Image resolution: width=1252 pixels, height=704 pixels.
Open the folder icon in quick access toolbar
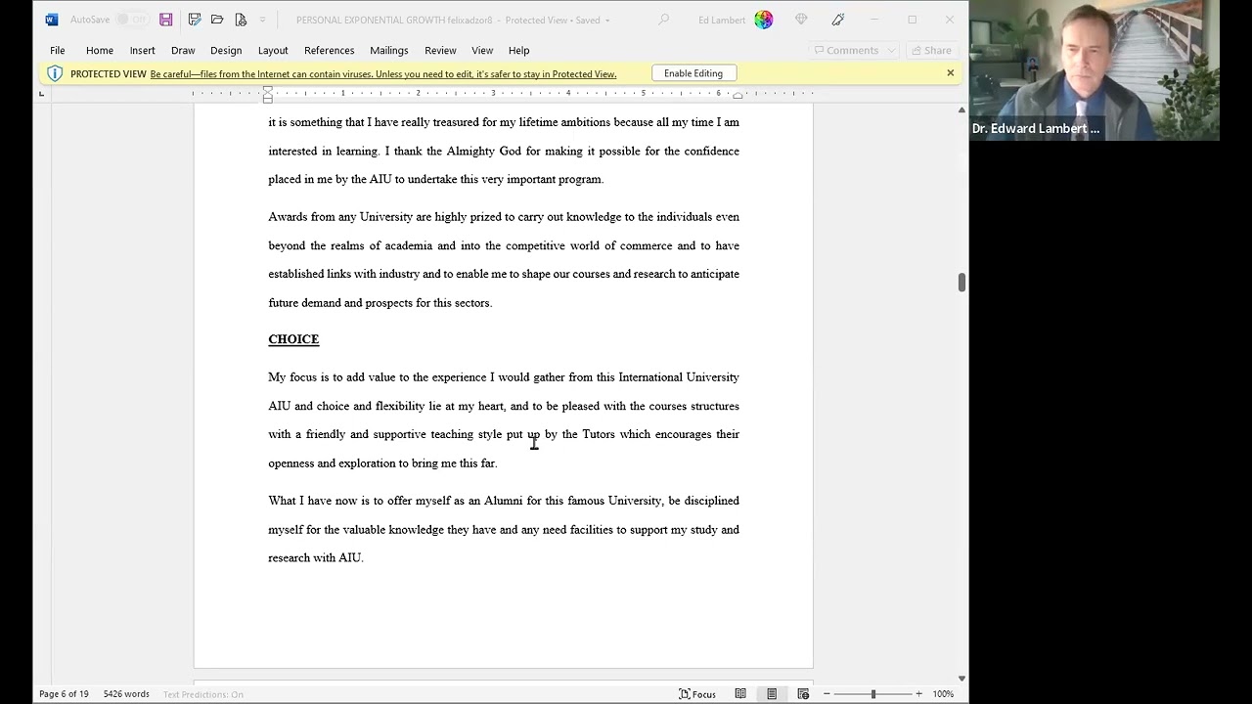point(217,20)
